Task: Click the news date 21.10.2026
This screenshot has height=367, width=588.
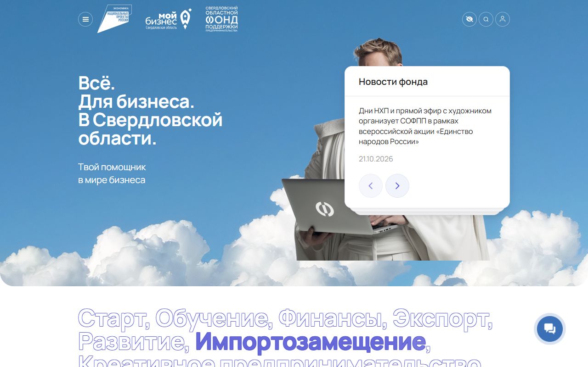Action: (376, 159)
